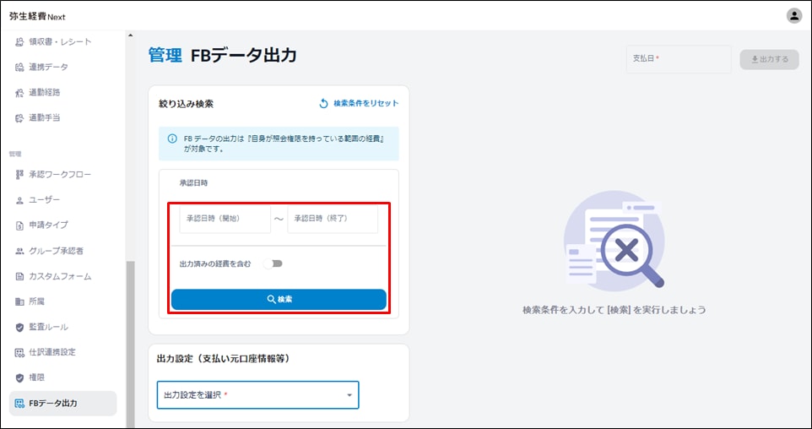Click the 所属 menu text

click(x=37, y=301)
